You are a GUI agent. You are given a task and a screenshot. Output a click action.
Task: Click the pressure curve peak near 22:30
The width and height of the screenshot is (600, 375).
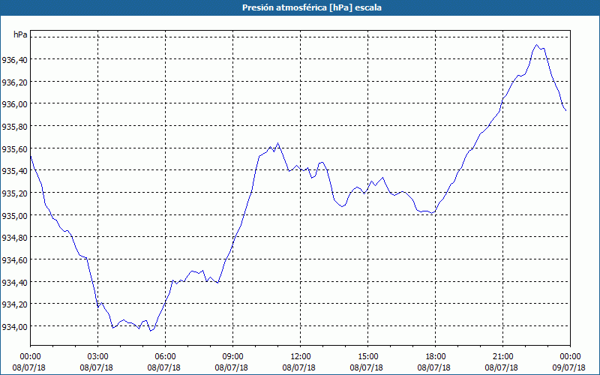pyautogui.click(x=536, y=45)
